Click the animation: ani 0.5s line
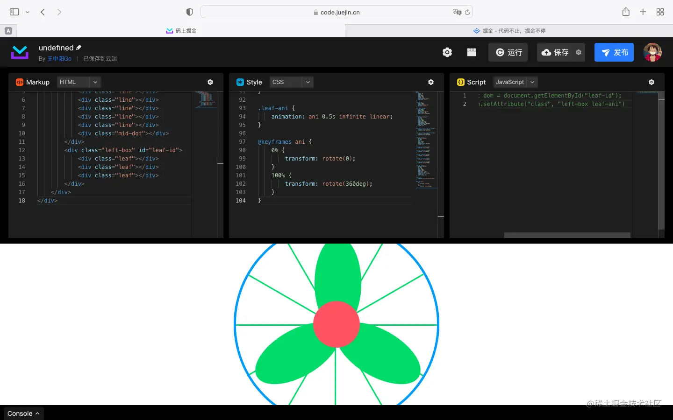The height and width of the screenshot is (420, 673). (x=332, y=117)
